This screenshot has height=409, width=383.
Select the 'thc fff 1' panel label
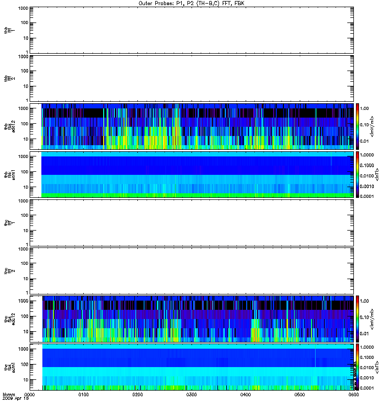(9, 223)
